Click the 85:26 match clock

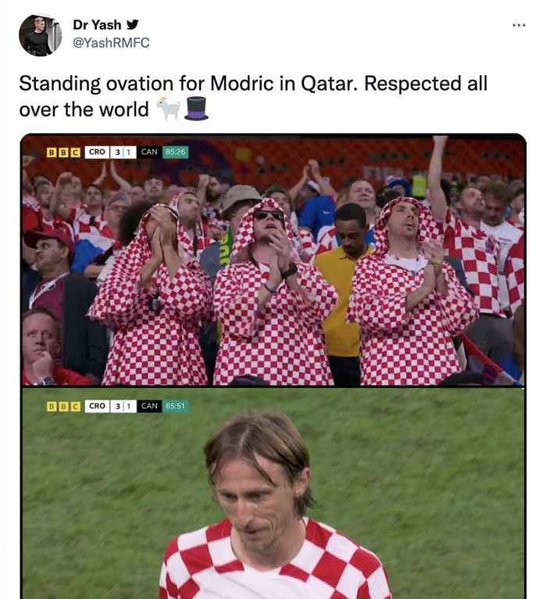coord(175,152)
